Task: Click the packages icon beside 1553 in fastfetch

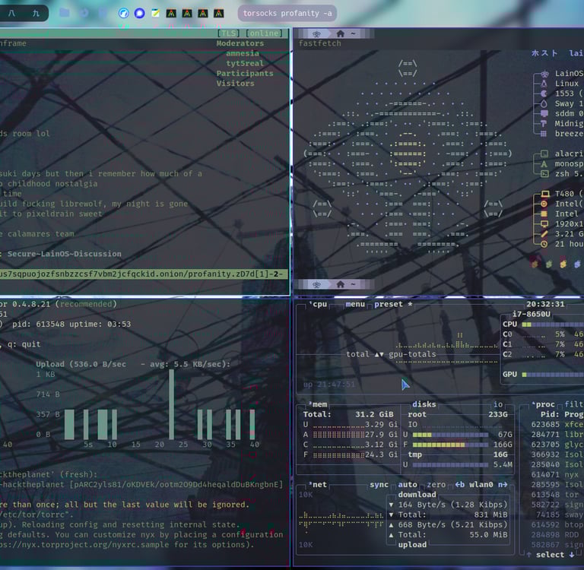Action: (x=544, y=93)
